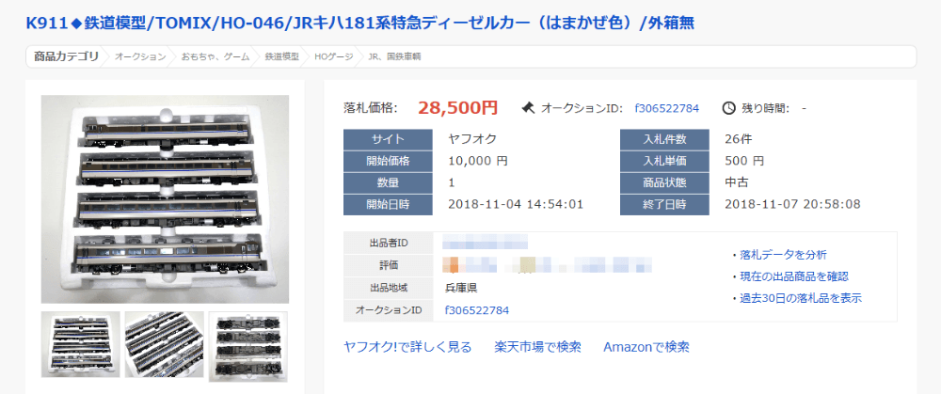The height and width of the screenshot is (394, 941).
Task: Open the 鉄道模型 breadcrumb category
Action: (x=281, y=56)
